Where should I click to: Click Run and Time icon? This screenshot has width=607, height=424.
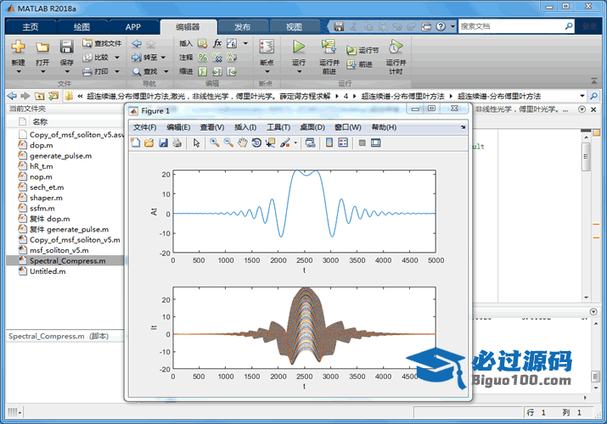click(396, 47)
